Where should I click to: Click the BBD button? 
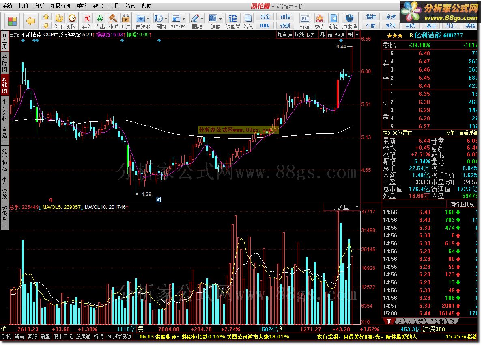point(265,26)
